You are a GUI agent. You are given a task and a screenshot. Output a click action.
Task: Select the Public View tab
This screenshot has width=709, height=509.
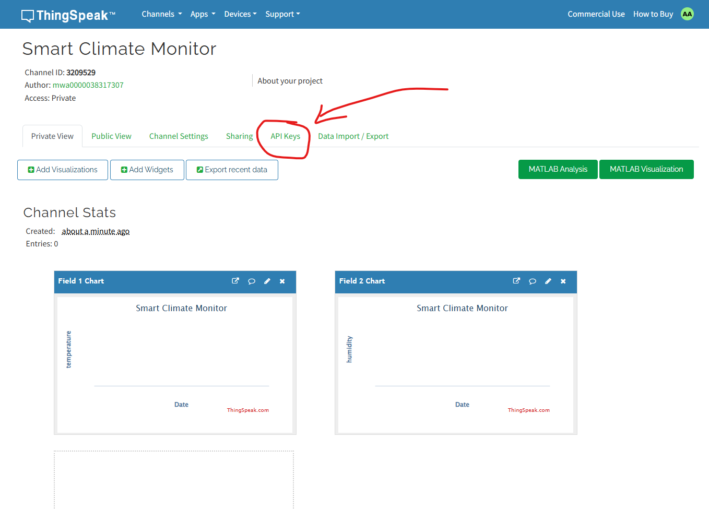pyautogui.click(x=111, y=136)
